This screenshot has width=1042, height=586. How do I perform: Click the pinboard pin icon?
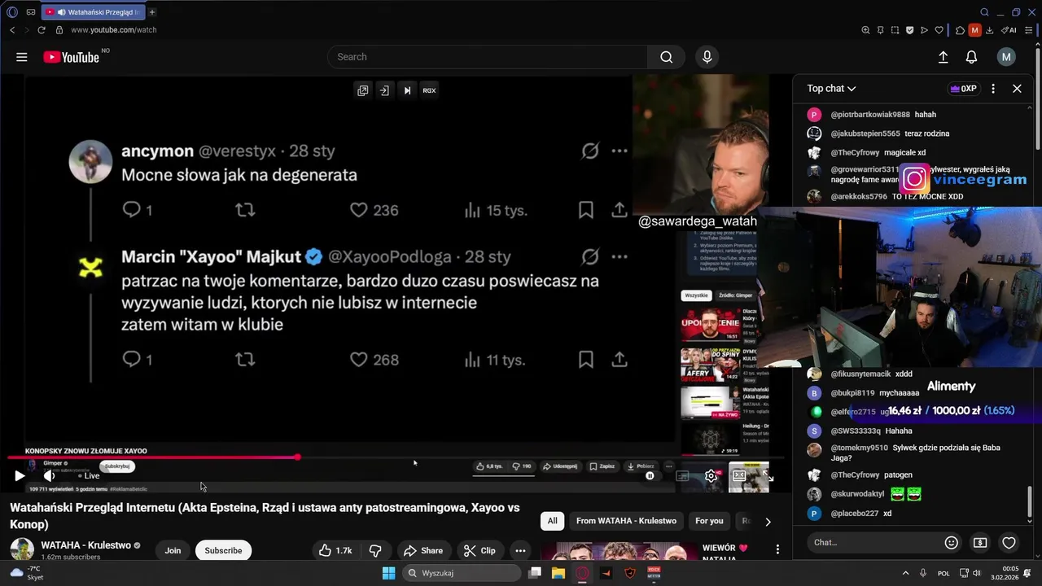coord(880,30)
